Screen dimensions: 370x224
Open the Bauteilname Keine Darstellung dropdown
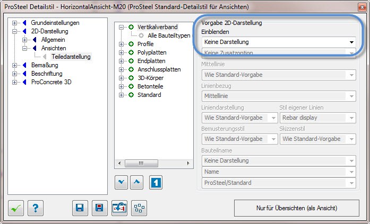coord(279,160)
